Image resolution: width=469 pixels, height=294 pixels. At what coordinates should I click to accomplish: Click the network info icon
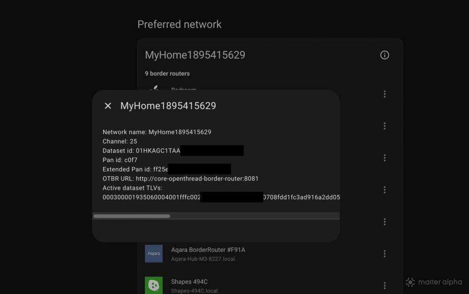pos(385,55)
